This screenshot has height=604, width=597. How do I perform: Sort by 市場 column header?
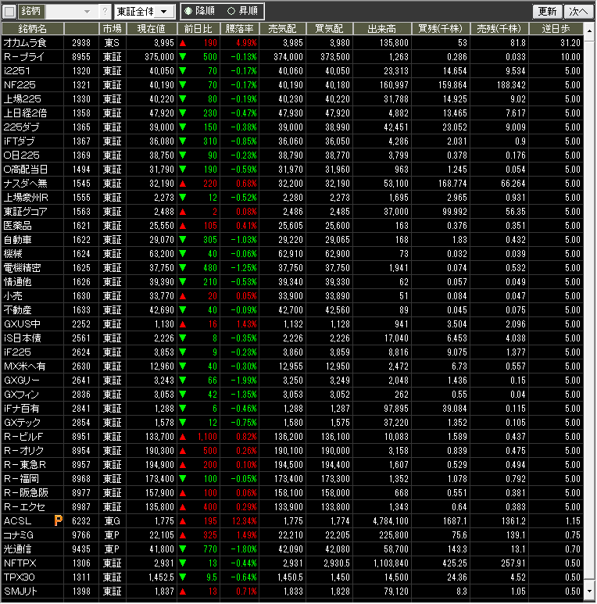[x=112, y=29]
